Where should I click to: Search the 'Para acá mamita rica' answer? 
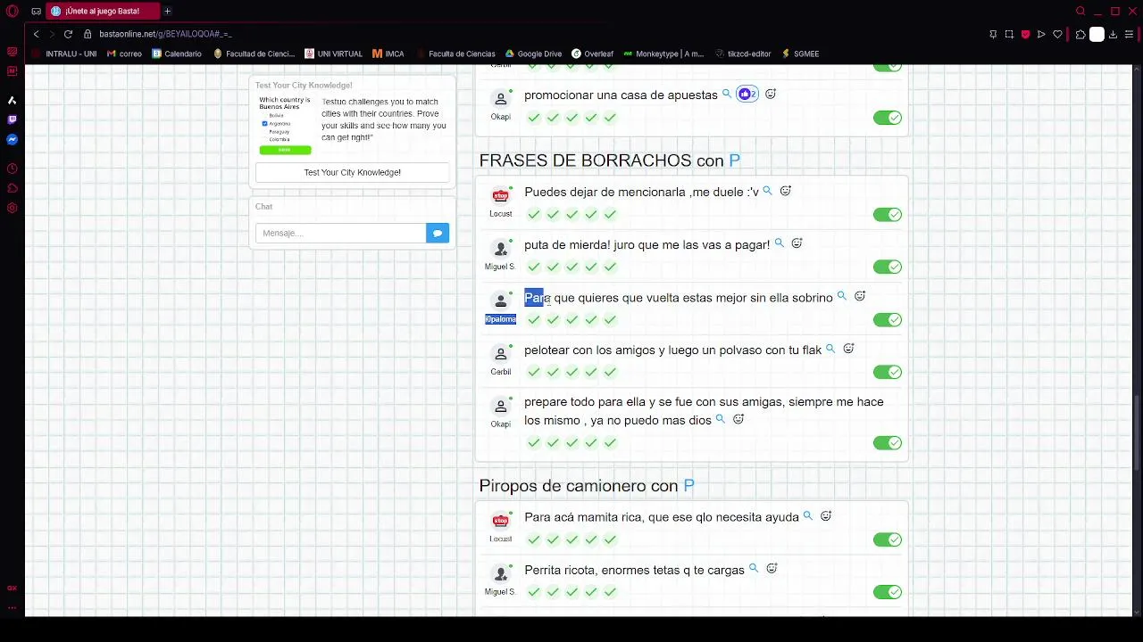coord(808,515)
